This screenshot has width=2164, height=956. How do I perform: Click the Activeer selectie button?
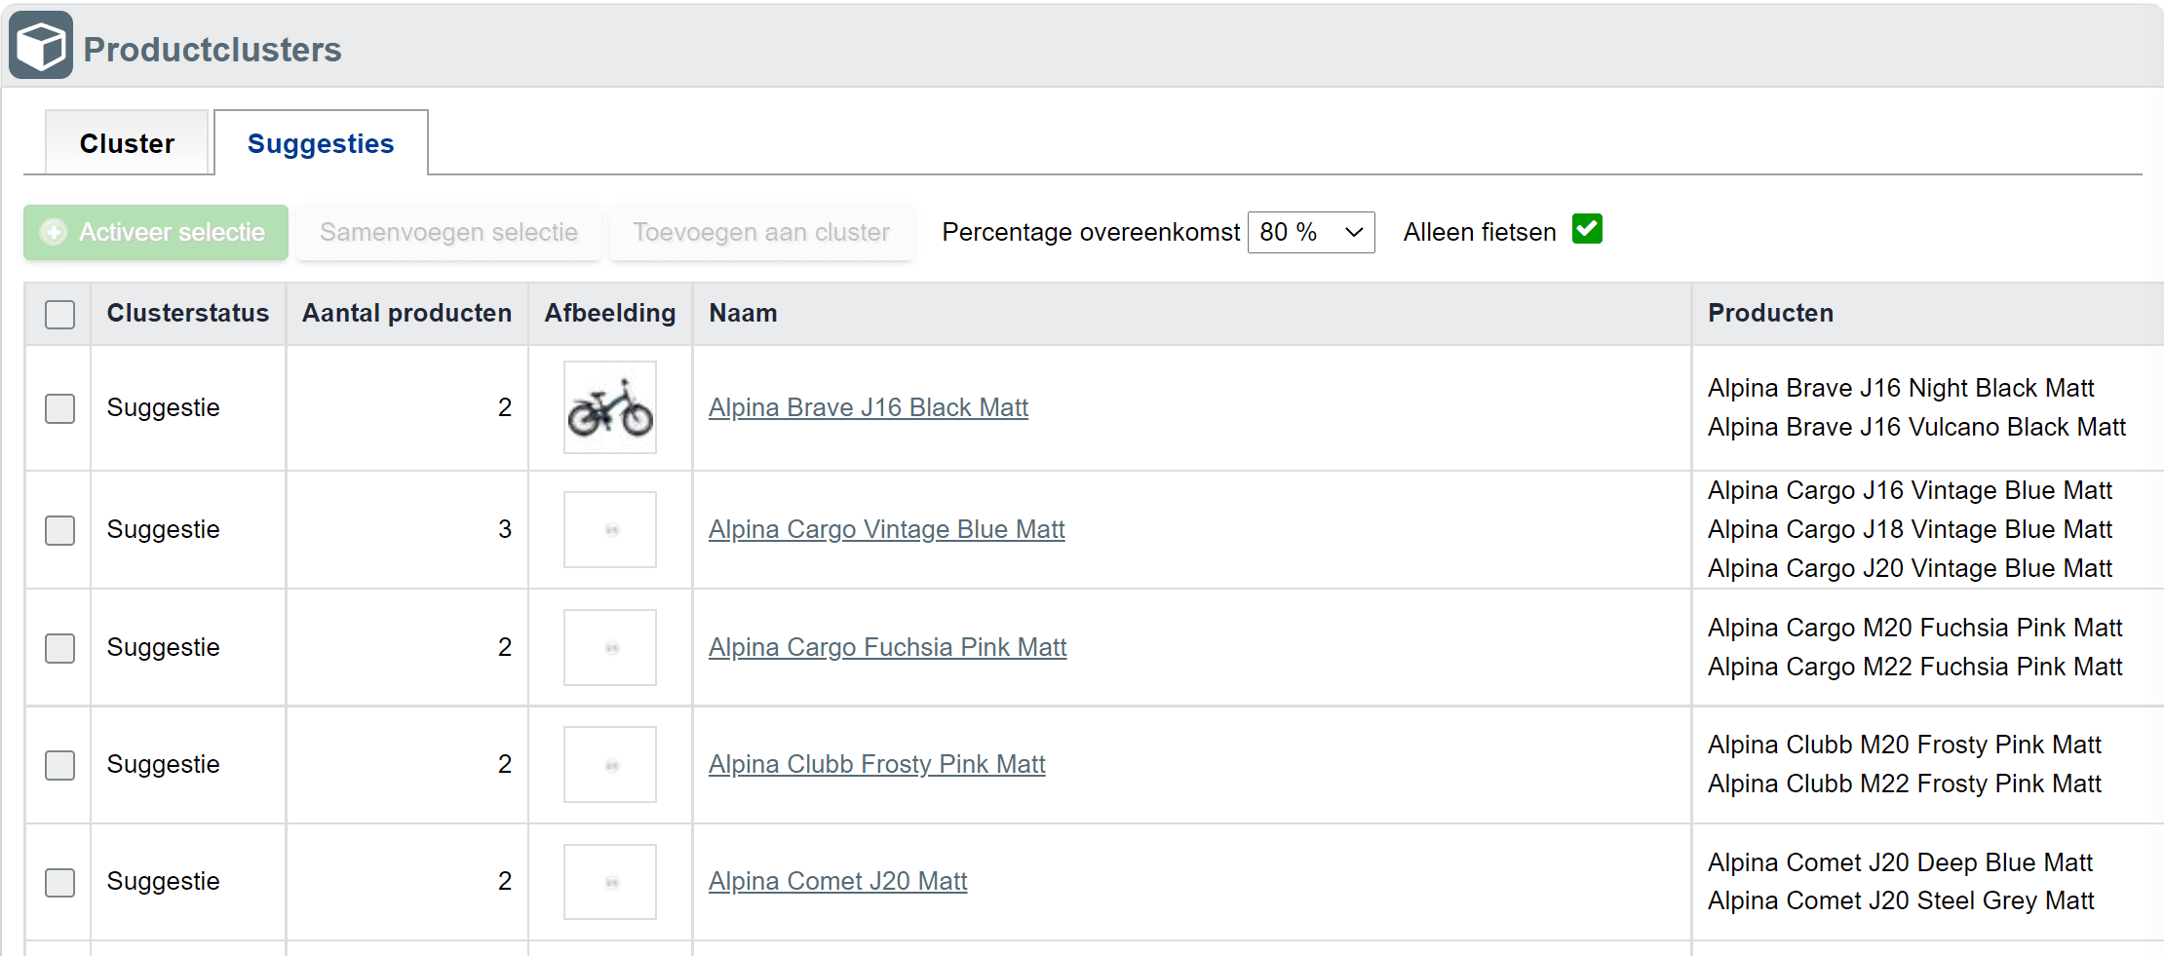156,232
